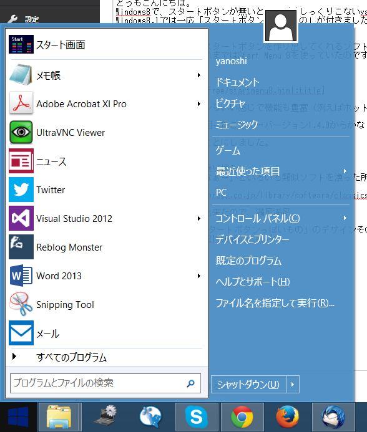This screenshot has height=432, width=367.
Task: Expand Adobe Acrobat XI Pro submenu arrow
Action: coord(198,104)
